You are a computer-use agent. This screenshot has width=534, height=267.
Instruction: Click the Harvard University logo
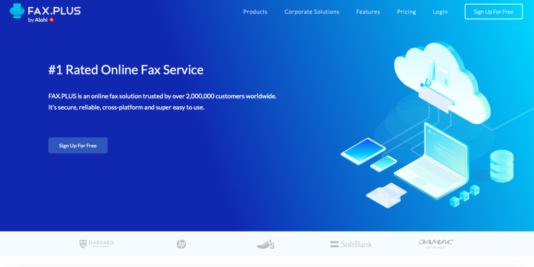(96, 244)
